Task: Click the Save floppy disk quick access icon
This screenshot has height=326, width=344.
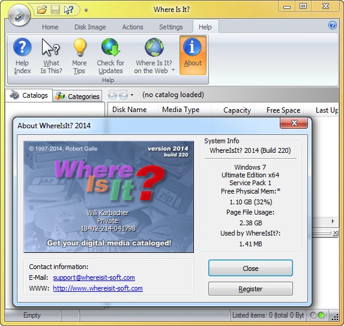Action: (x=55, y=10)
